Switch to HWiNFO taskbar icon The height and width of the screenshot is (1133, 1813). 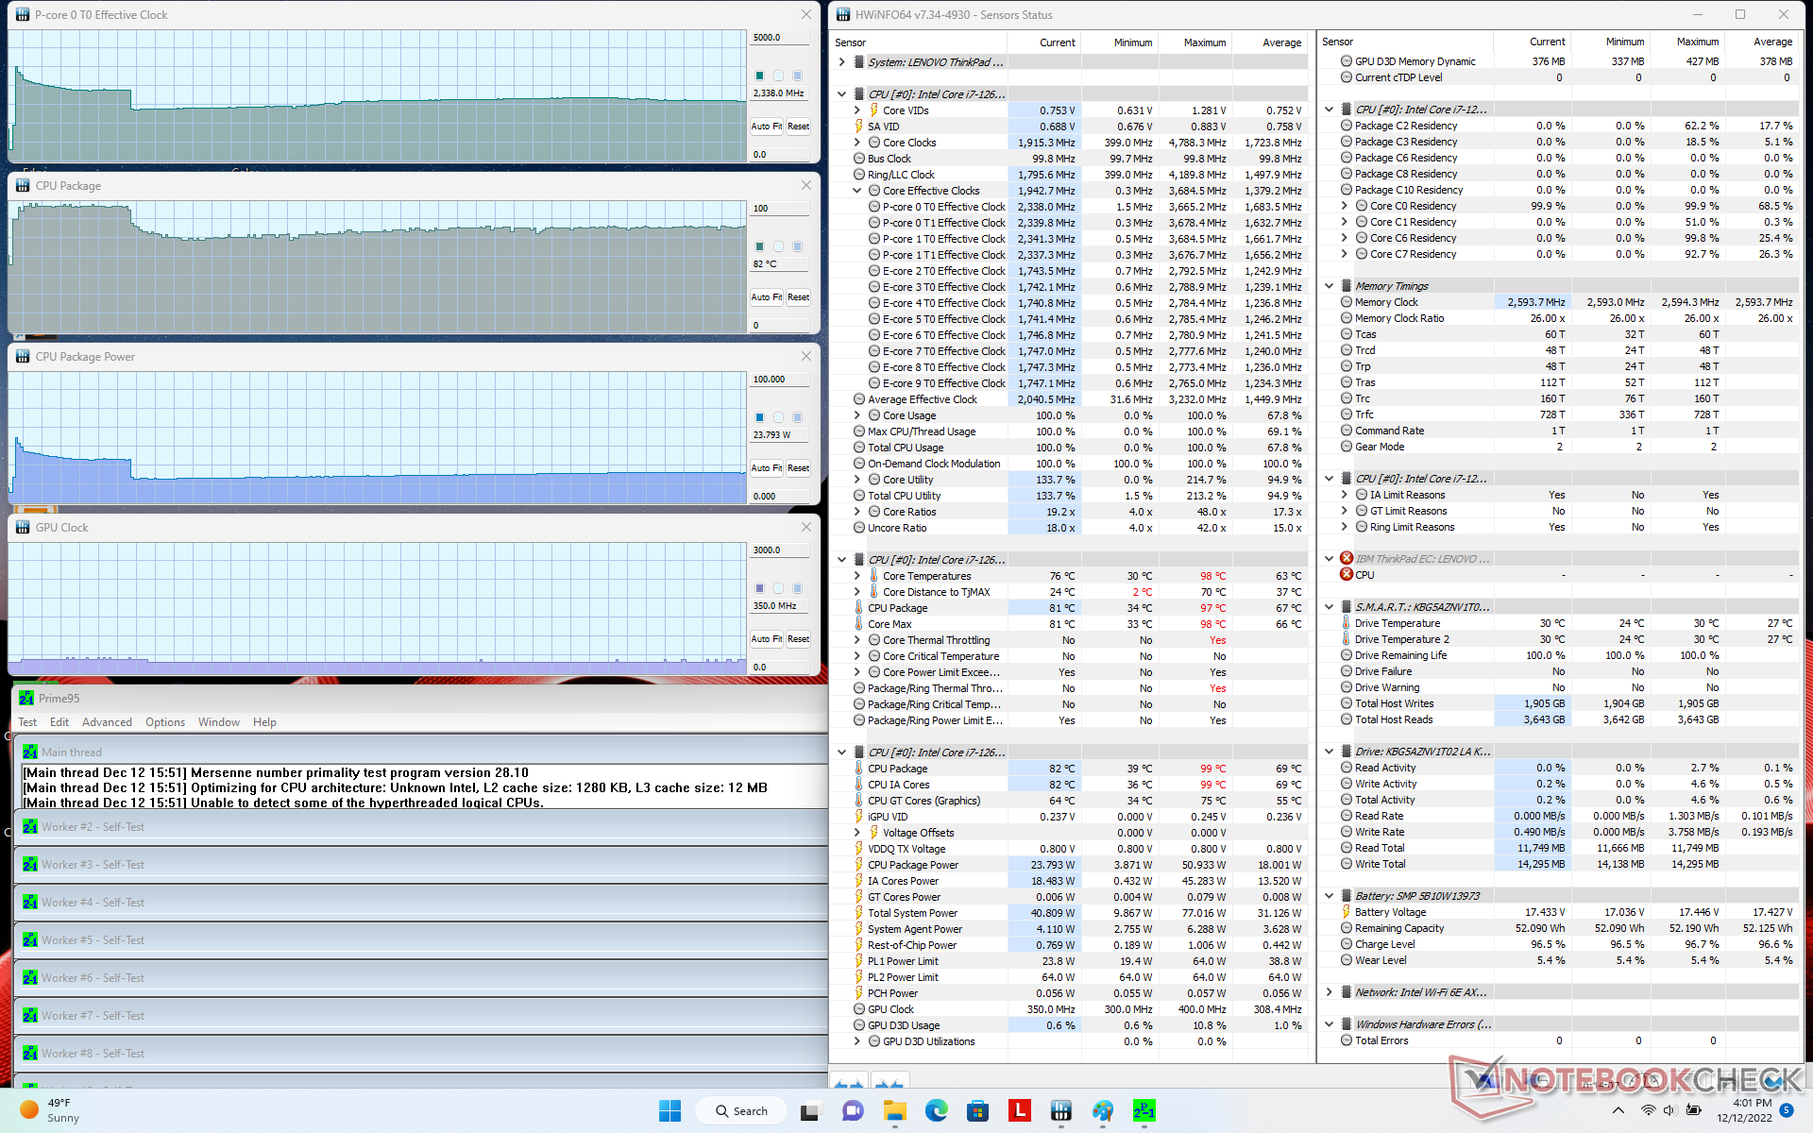[1060, 1111]
